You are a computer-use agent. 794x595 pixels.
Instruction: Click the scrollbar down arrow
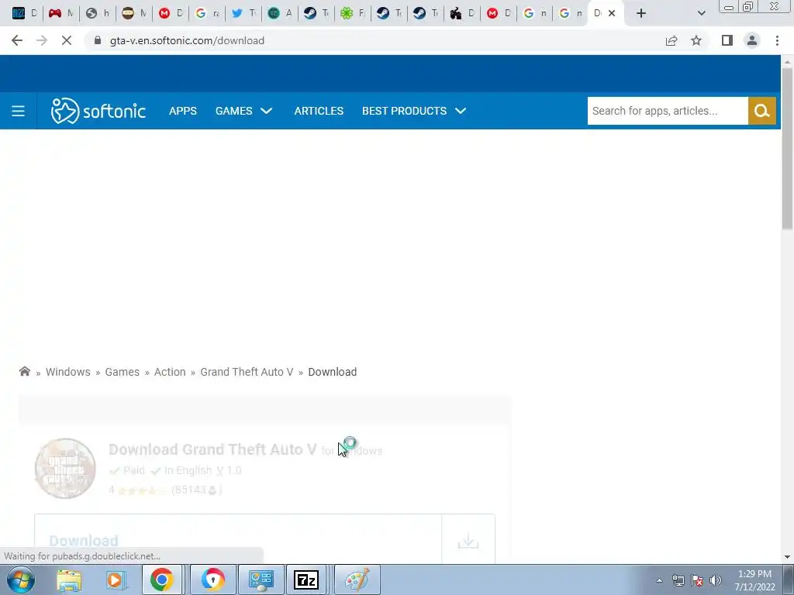787,556
